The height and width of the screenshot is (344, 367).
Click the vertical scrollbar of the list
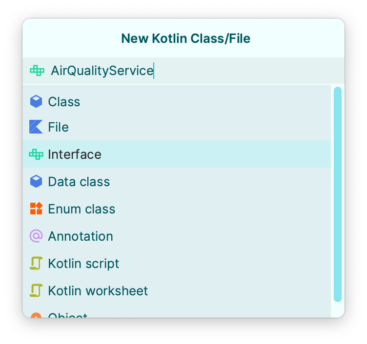[337, 195]
